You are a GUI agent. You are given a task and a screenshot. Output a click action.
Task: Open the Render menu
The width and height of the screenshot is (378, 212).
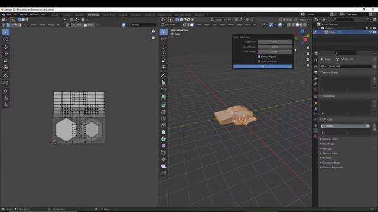24,14
